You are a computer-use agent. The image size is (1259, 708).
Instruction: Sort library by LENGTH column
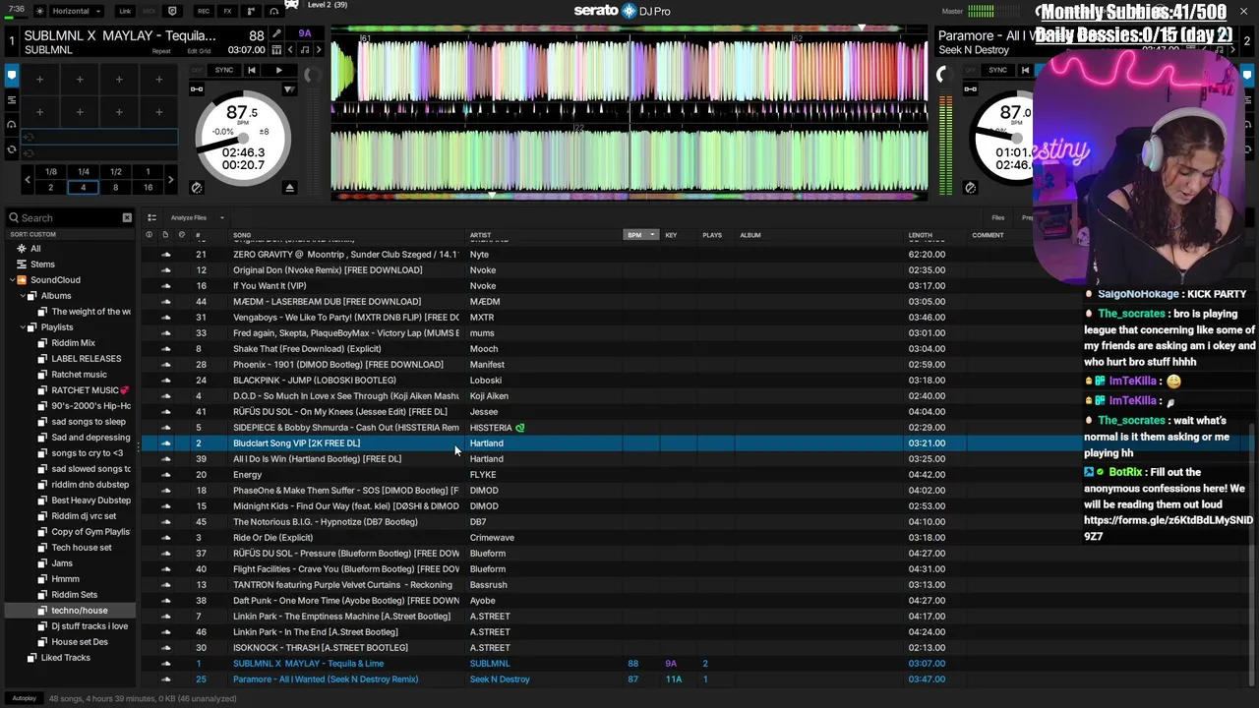[x=920, y=235]
